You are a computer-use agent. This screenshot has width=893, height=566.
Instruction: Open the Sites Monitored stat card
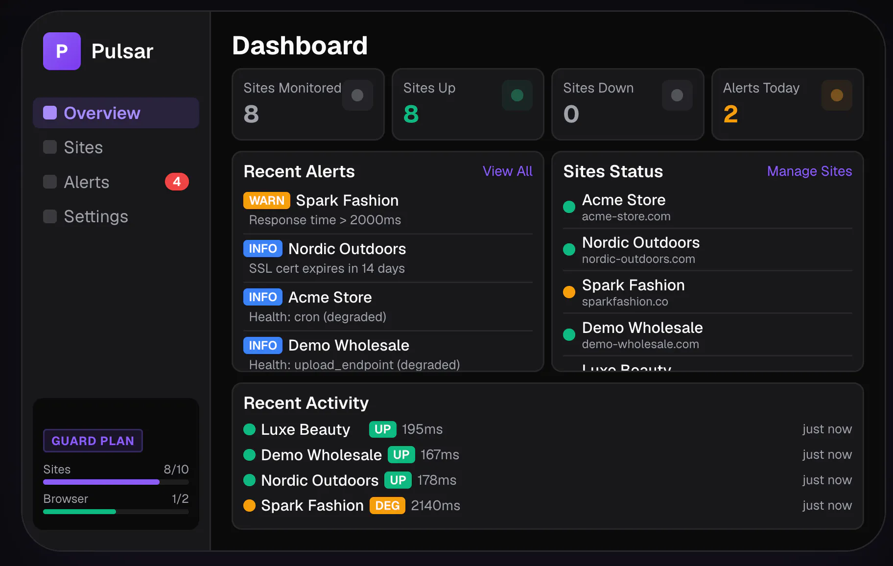(308, 104)
